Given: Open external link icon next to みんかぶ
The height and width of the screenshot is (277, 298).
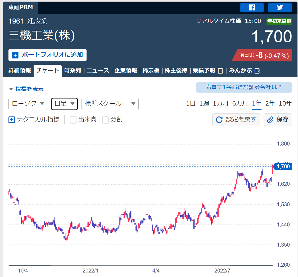Looking at the screenshot, I should tap(257, 71).
